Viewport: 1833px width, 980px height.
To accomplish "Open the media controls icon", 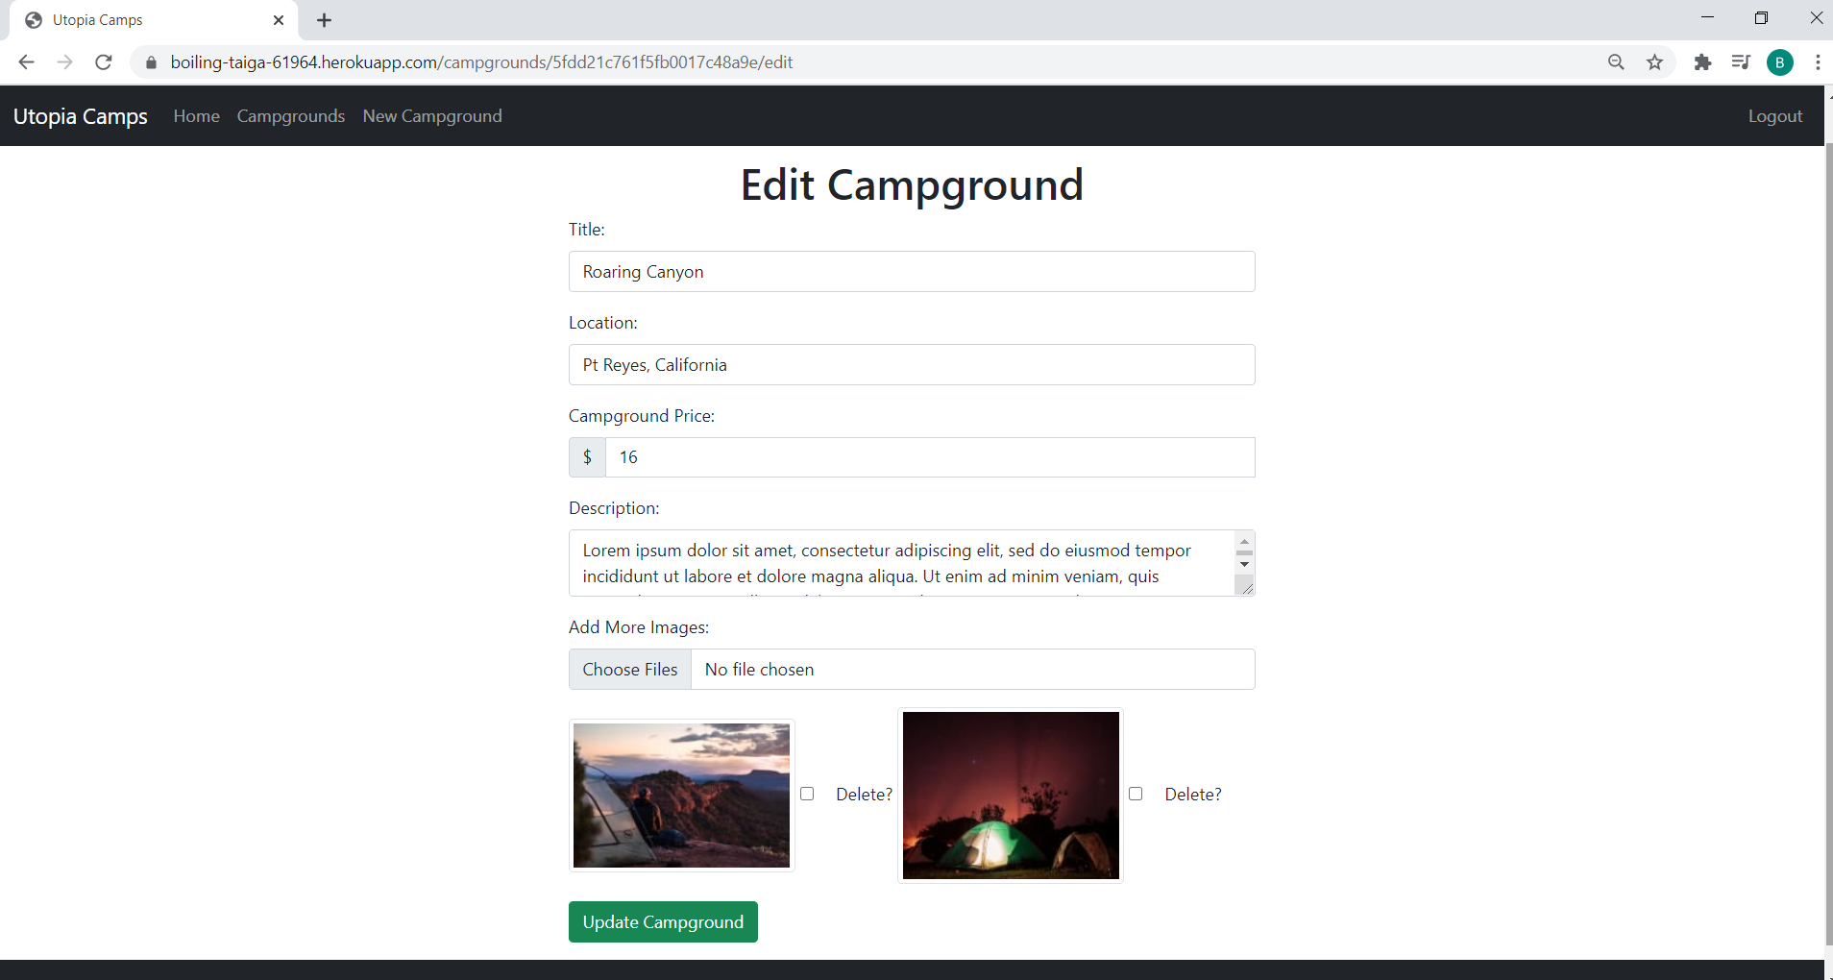I will (1741, 61).
